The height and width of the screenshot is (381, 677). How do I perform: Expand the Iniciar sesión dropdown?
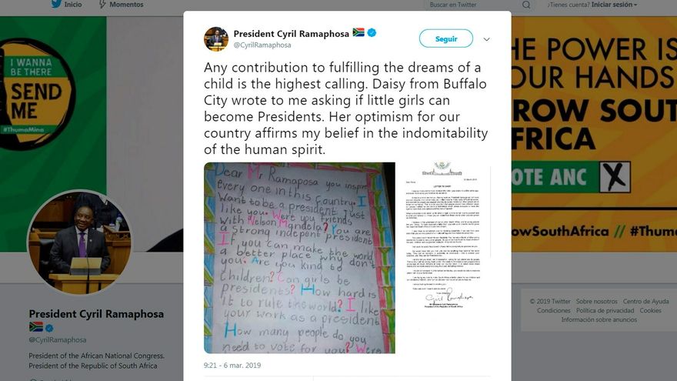click(x=614, y=5)
